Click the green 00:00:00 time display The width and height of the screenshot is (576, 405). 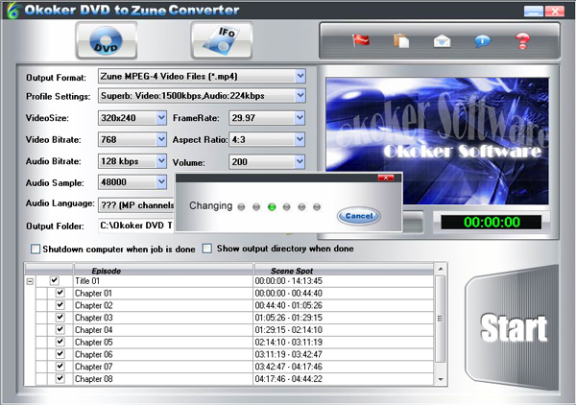point(492,222)
